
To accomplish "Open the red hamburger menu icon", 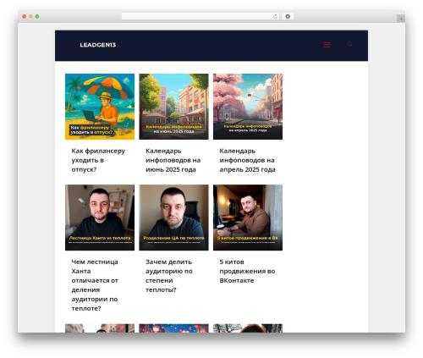I will pyautogui.click(x=327, y=45).
